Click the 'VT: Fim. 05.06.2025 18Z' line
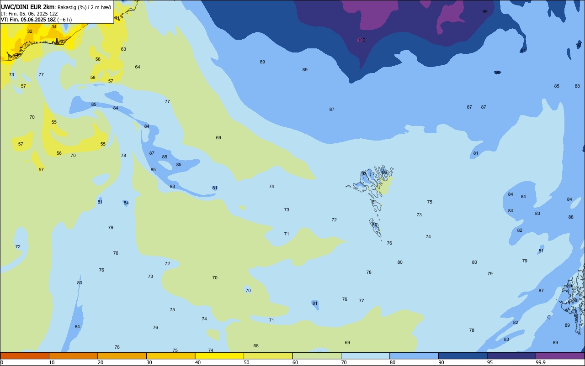Viewport: 585px width, 366px height. click(x=28, y=19)
